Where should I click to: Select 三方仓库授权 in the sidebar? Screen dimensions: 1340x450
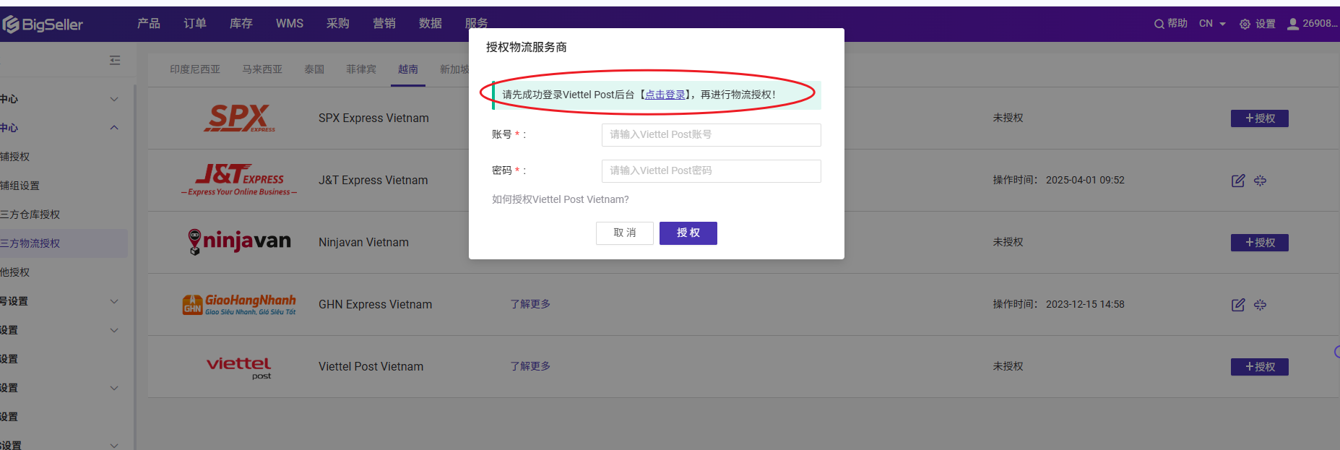(x=30, y=215)
